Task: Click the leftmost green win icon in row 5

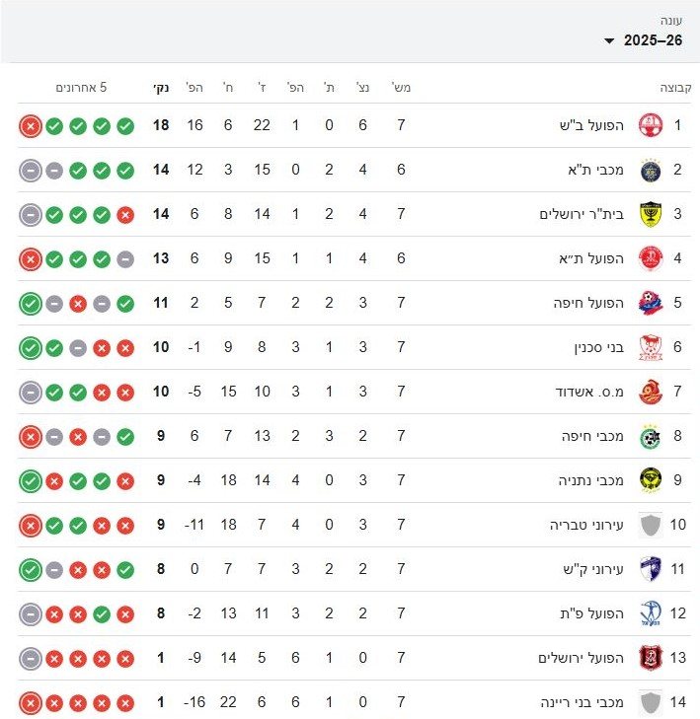Action: click(x=30, y=304)
